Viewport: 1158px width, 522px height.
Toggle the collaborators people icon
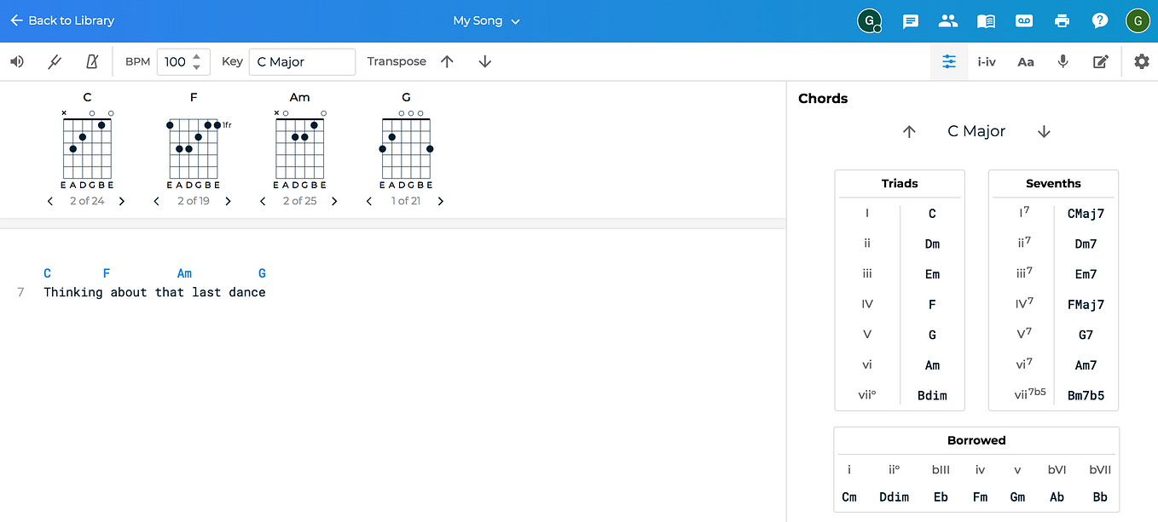[x=947, y=20]
